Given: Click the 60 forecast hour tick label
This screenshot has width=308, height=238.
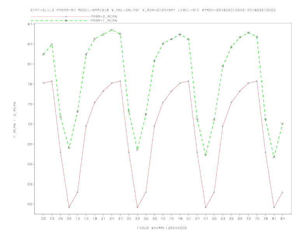Looking at the screenshot, I should (214, 219).
